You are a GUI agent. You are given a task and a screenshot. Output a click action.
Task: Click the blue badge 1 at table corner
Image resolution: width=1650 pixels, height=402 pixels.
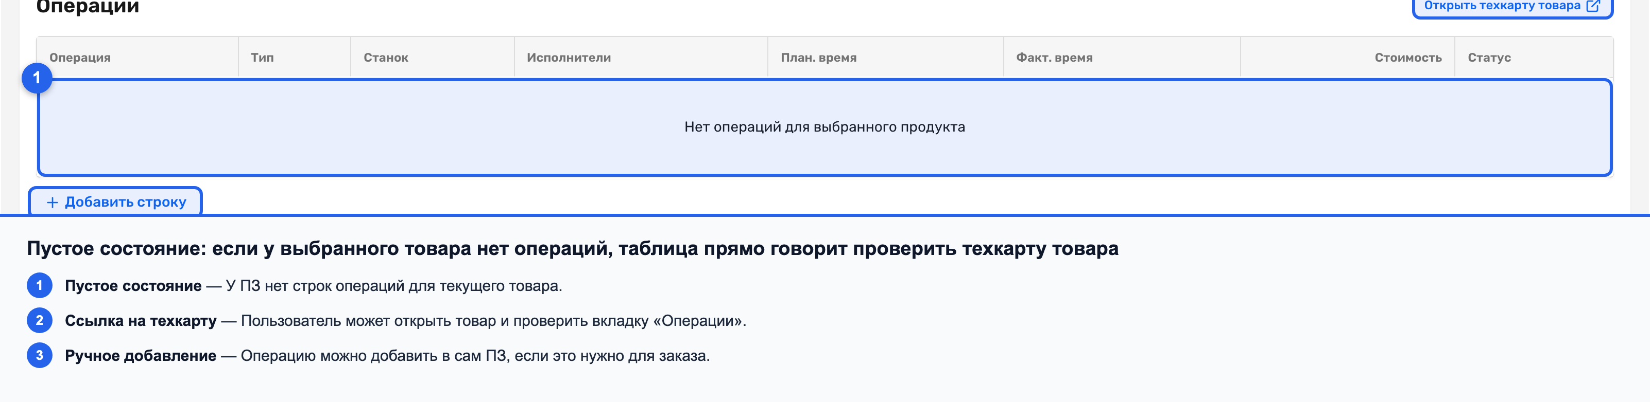pyautogui.click(x=37, y=78)
